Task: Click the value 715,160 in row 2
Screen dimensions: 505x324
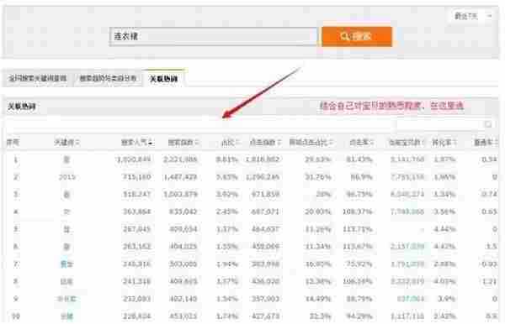Action: (x=137, y=177)
